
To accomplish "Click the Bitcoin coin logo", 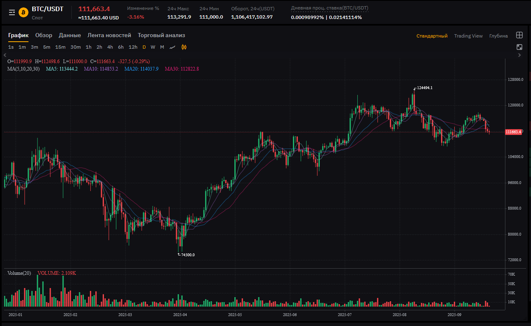I will click(x=24, y=12).
